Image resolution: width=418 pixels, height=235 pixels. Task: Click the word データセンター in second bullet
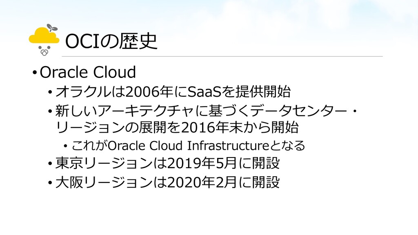click(298, 111)
